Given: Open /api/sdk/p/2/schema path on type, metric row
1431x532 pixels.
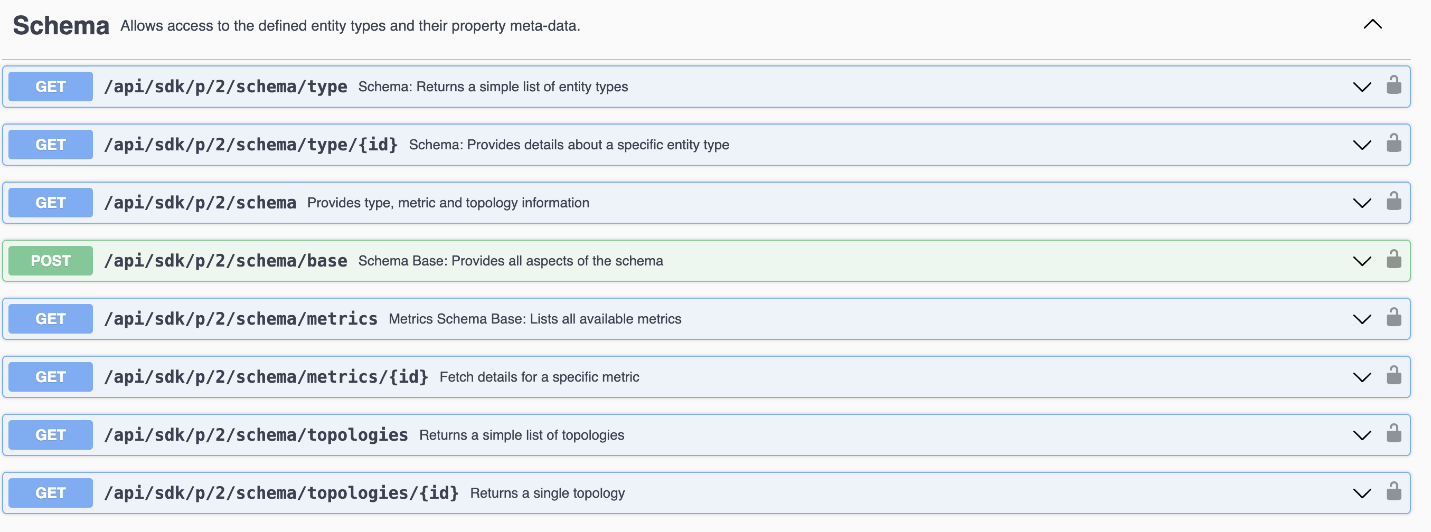Looking at the screenshot, I should click(x=200, y=203).
